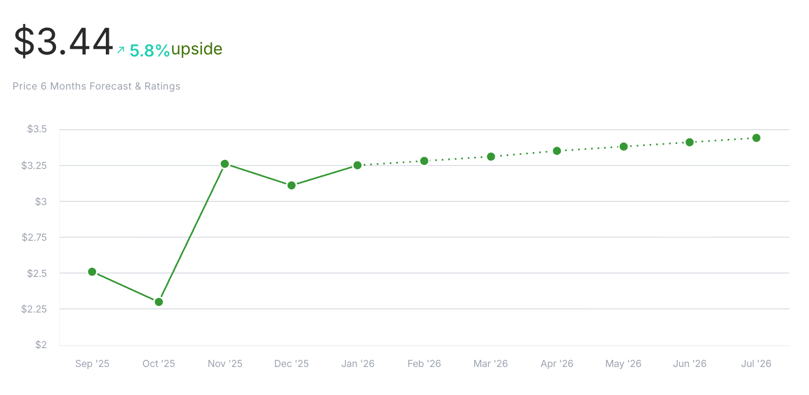Click the $3.25 y-axis label
Viewport: 809px width, 395px height.
click(34, 165)
